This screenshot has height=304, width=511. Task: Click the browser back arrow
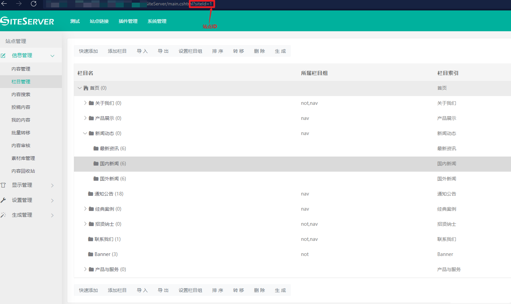(4, 4)
